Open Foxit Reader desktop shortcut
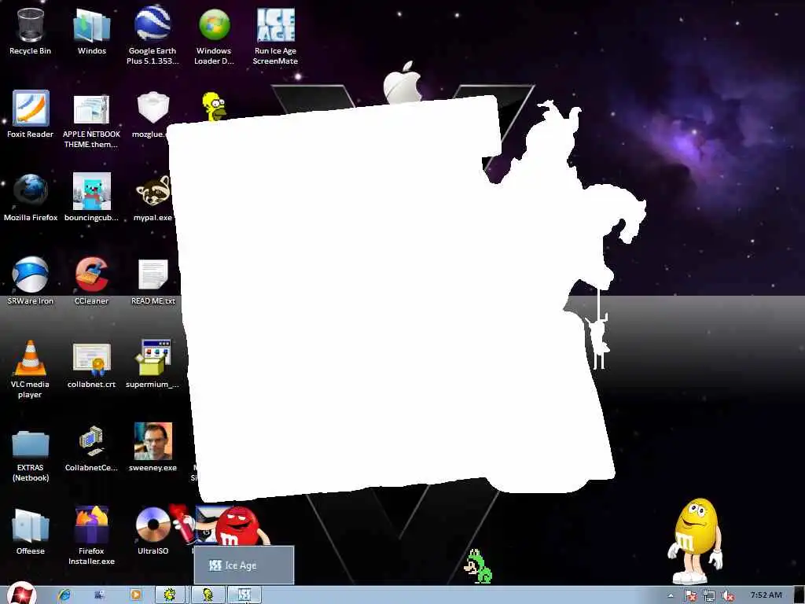805x604 pixels. click(31, 114)
